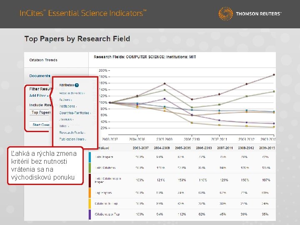Open the Top Papers results dropdown
This screenshot has height=225, width=300.
pos(41,112)
